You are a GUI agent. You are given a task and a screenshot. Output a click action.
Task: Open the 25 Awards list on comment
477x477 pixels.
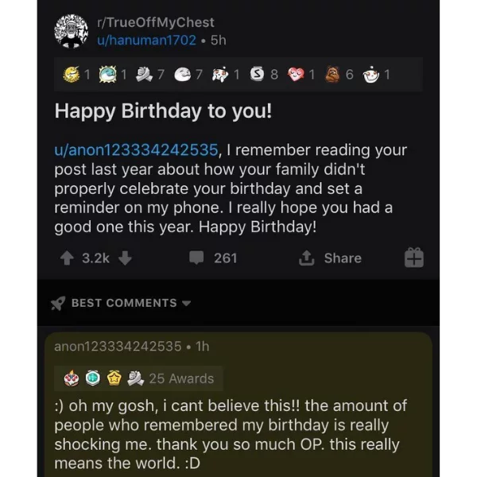pos(181,378)
